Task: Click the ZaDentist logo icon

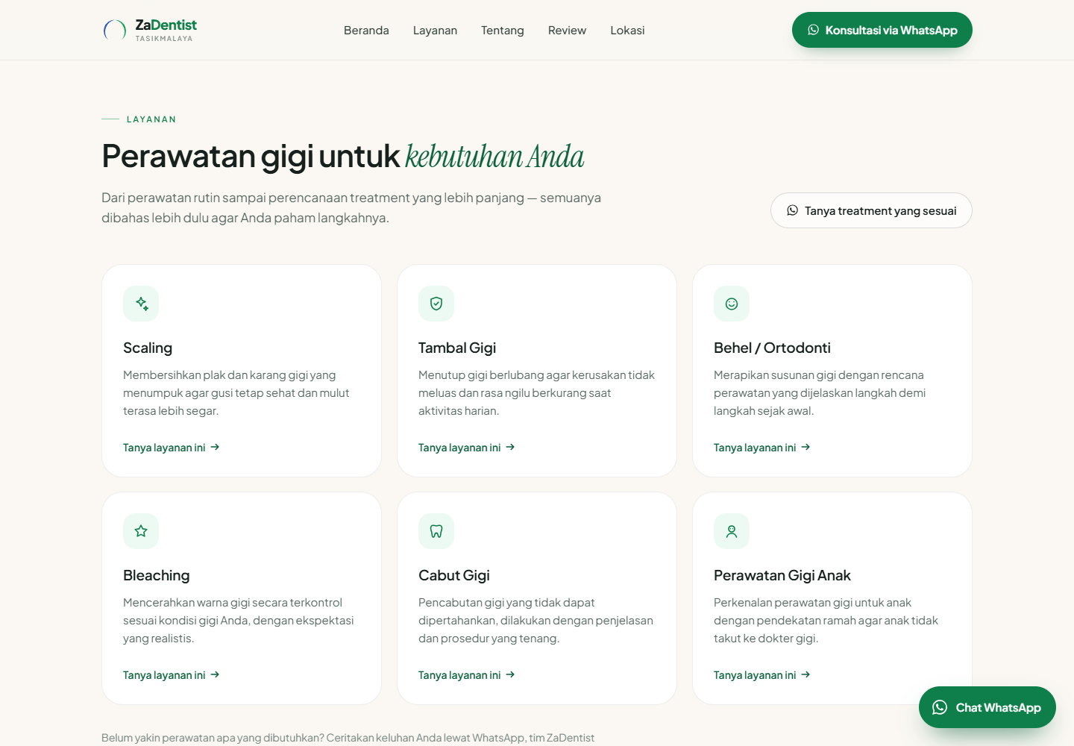Action: tap(114, 30)
